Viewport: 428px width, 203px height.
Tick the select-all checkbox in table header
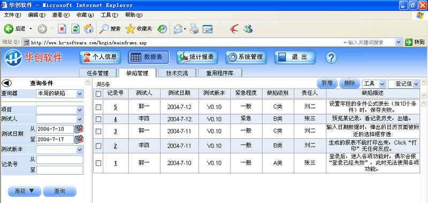[x=98, y=93]
